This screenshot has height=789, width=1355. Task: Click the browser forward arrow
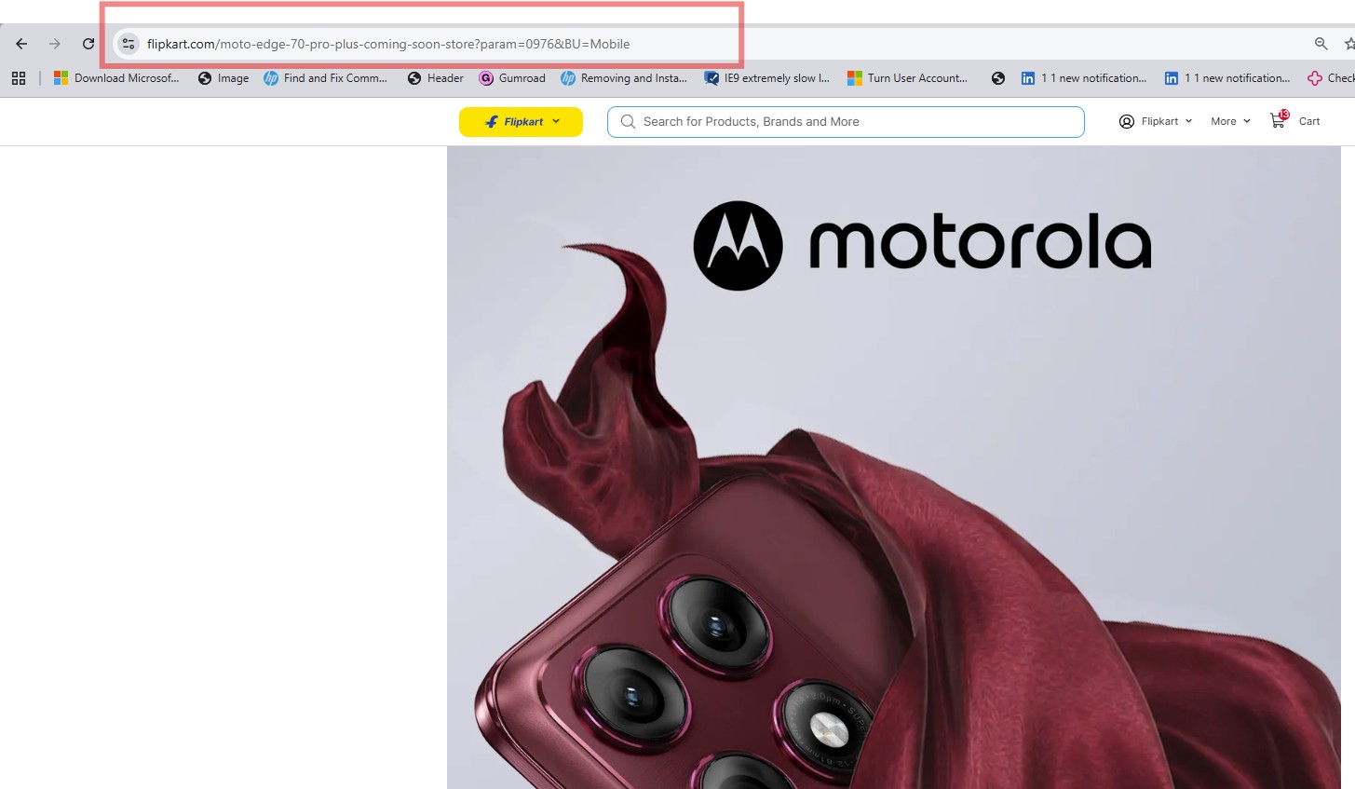point(55,44)
